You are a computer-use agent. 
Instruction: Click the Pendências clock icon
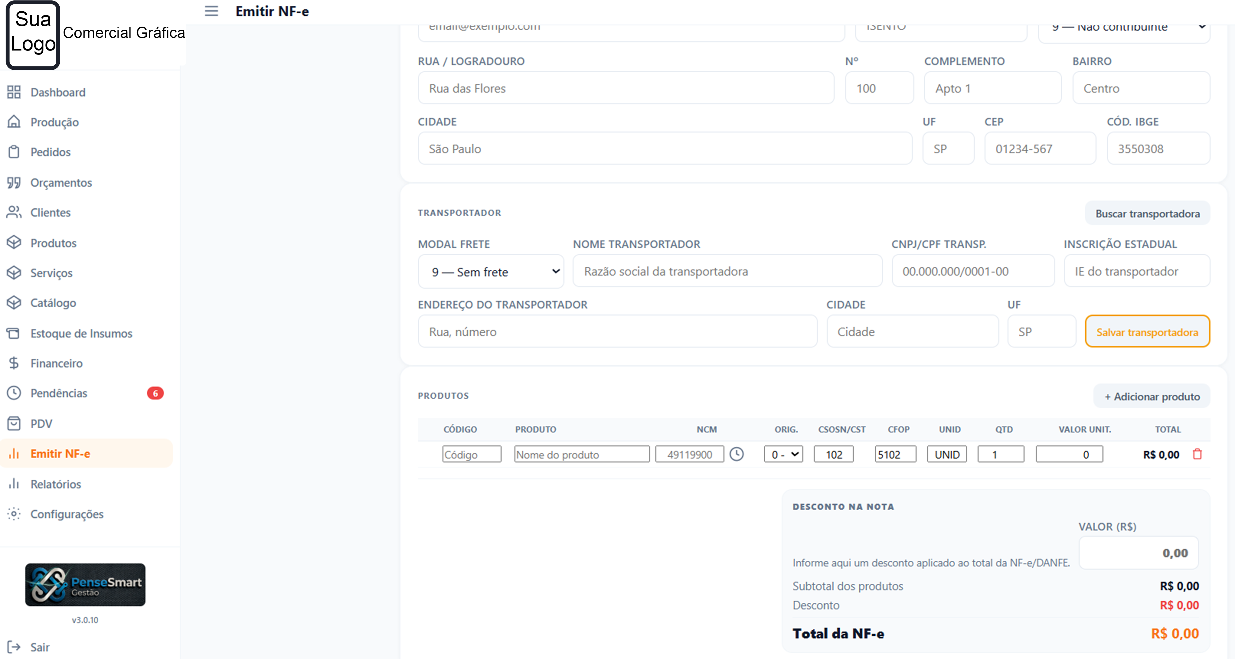click(14, 393)
